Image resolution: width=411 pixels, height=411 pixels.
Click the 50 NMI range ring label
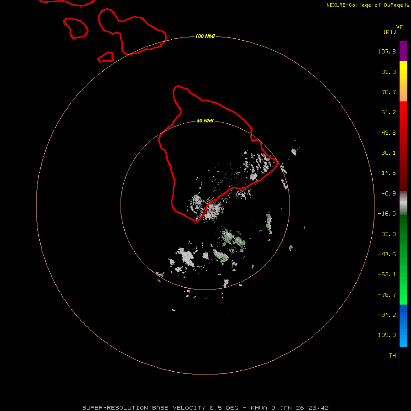(205, 121)
